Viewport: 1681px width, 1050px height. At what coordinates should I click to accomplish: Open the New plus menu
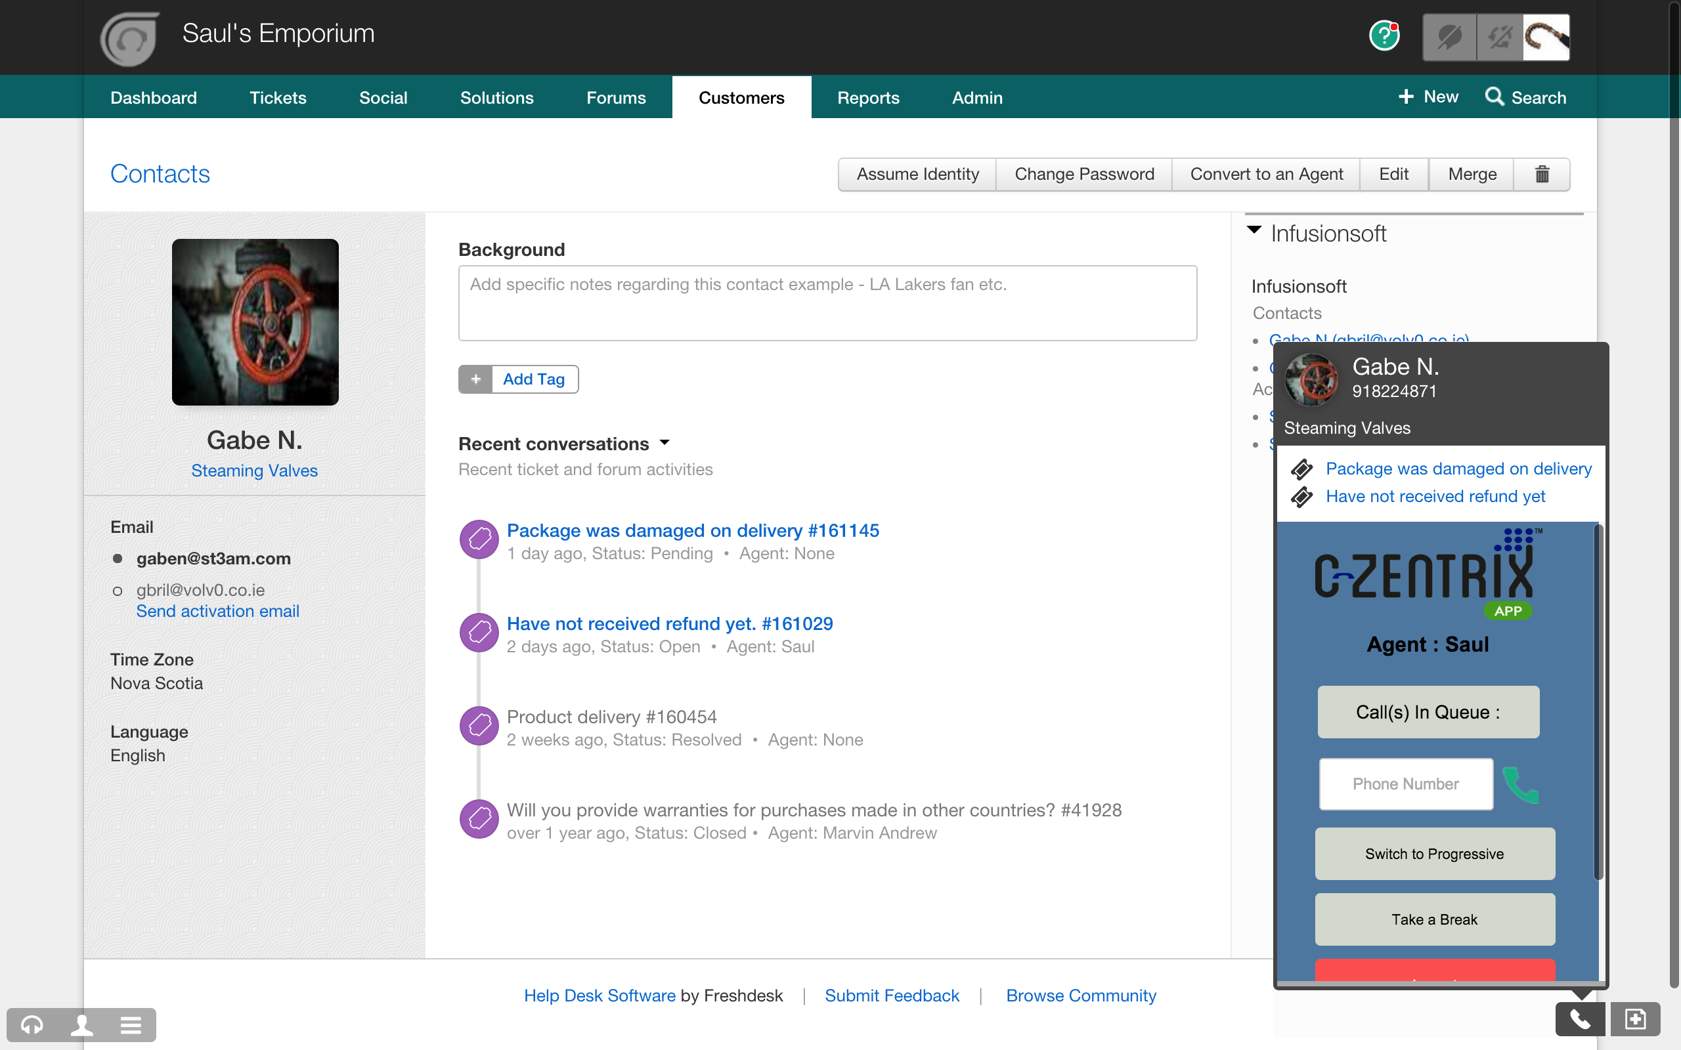point(1428,97)
